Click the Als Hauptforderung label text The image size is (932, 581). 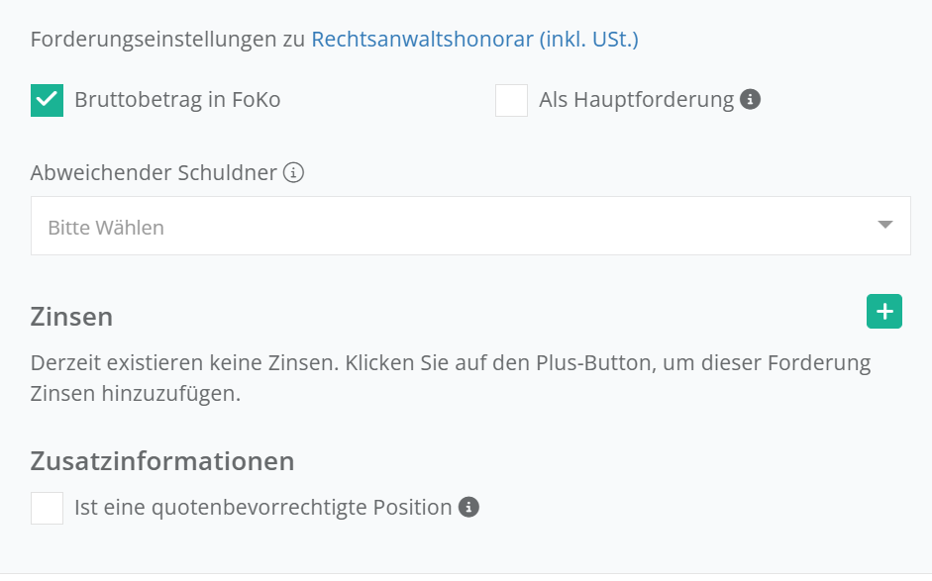coord(636,100)
